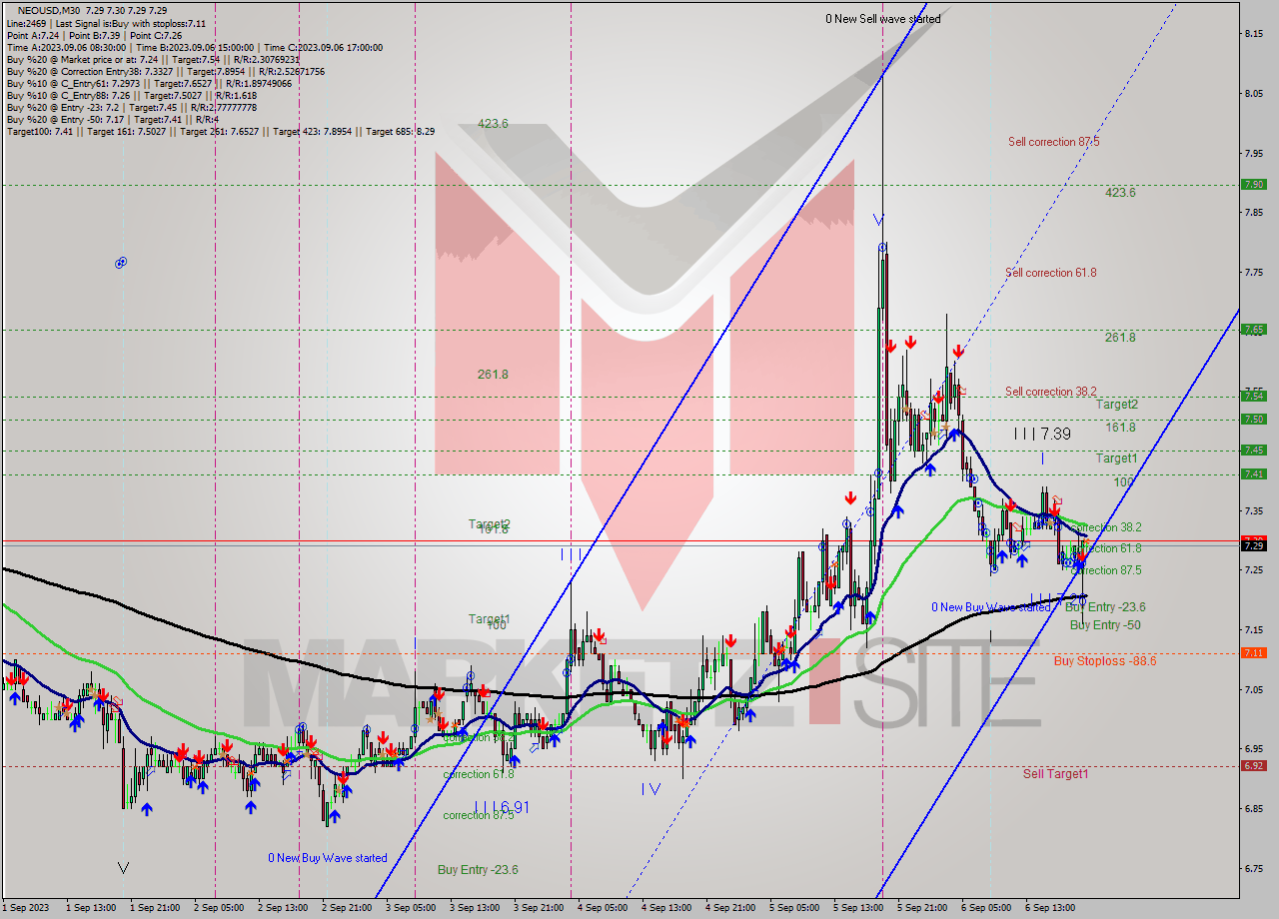Click green 7.41 price tag on axis
Image resolution: width=1279 pixels, height=919 pixels.
pos(1254,473)
